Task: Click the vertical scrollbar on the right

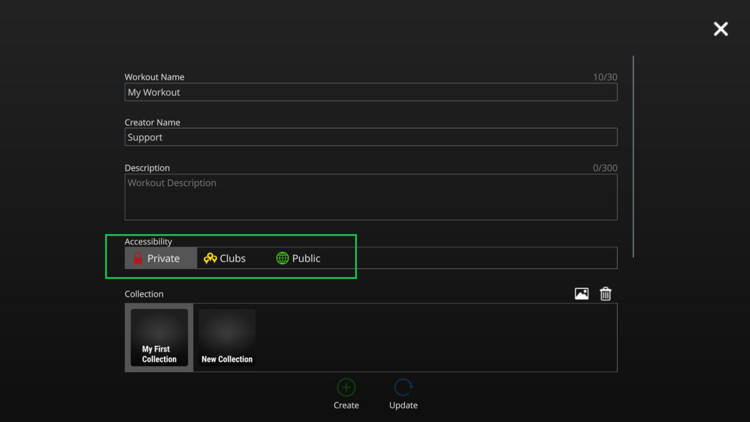Action: click(x=633, y=156)
